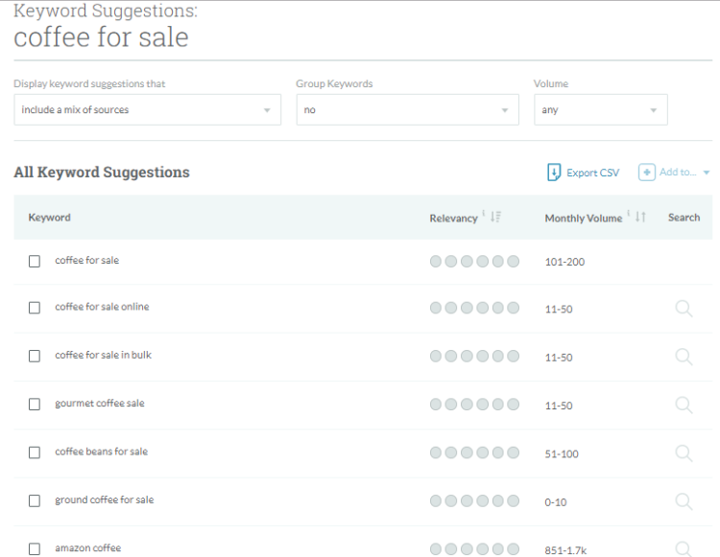Click search magnifier for 'ground coffee for sale'
Viewport: 720px width, 557px height.
pos(684,501)
